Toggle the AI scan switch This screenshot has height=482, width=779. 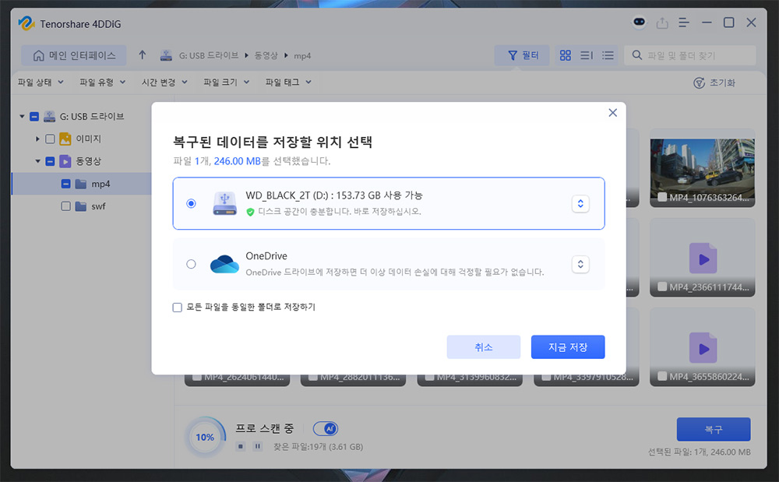pyautogui.click(x=326, y=428)
